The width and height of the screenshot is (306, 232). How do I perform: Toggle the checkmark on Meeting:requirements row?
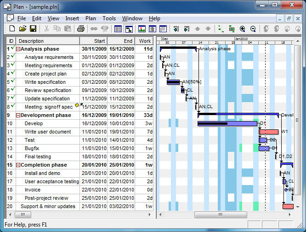coord(13,64)
